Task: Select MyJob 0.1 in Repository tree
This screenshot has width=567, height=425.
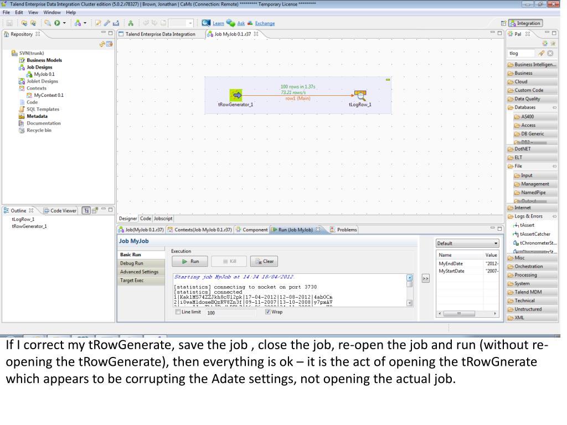Action: [40, 75]
